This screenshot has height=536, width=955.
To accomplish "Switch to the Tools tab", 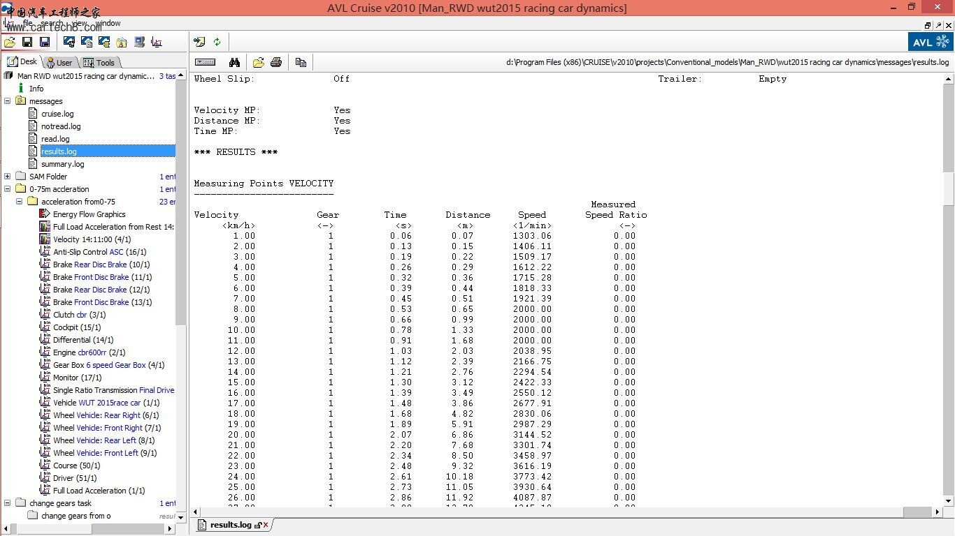I will pos(99,63).
